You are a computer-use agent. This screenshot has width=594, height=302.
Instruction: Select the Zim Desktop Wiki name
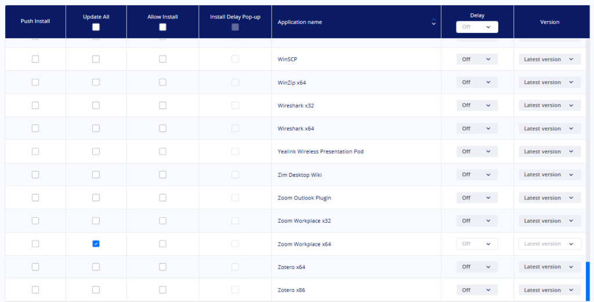pos(300,175)
